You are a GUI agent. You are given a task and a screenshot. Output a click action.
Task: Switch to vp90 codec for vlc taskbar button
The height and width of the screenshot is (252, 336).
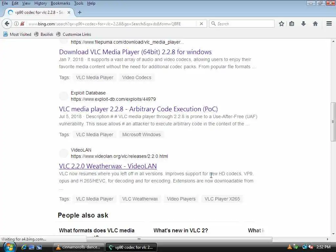(131, 247)
